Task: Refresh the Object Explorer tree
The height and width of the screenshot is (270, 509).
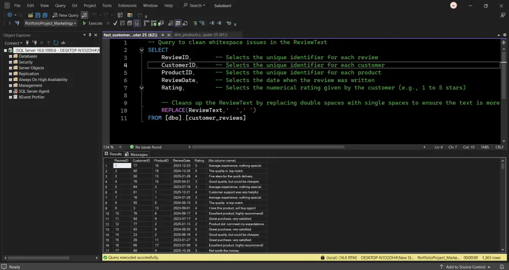Action: click(x=55, y=43)
